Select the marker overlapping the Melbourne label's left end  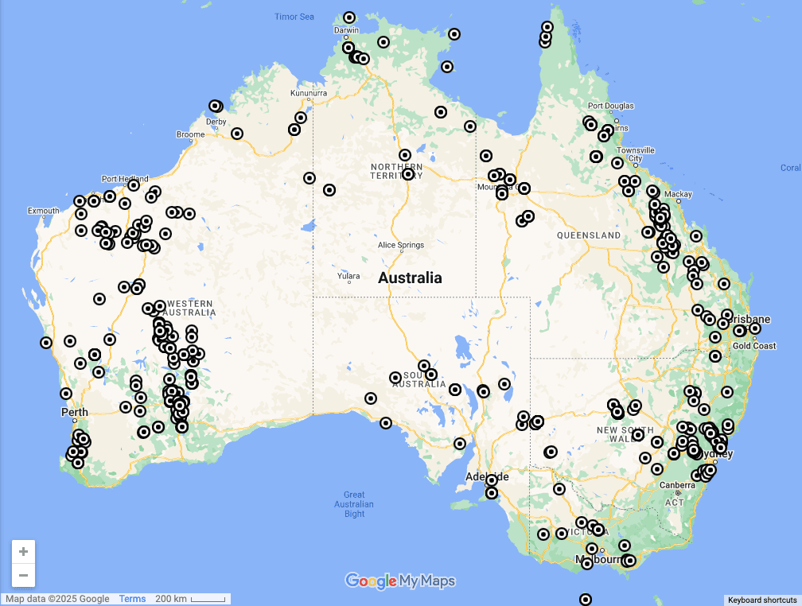(x=587, y=564)
